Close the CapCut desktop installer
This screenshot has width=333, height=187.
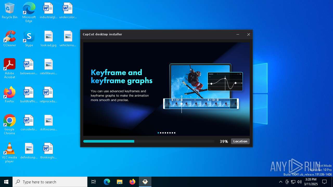click(248, 34)
